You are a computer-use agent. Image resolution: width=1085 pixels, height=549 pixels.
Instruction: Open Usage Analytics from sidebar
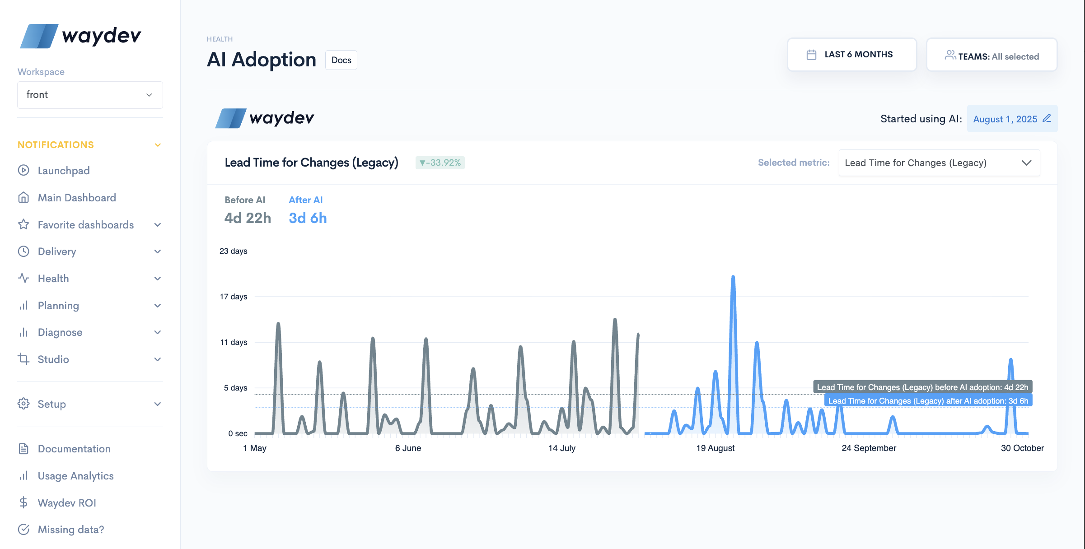75,476
